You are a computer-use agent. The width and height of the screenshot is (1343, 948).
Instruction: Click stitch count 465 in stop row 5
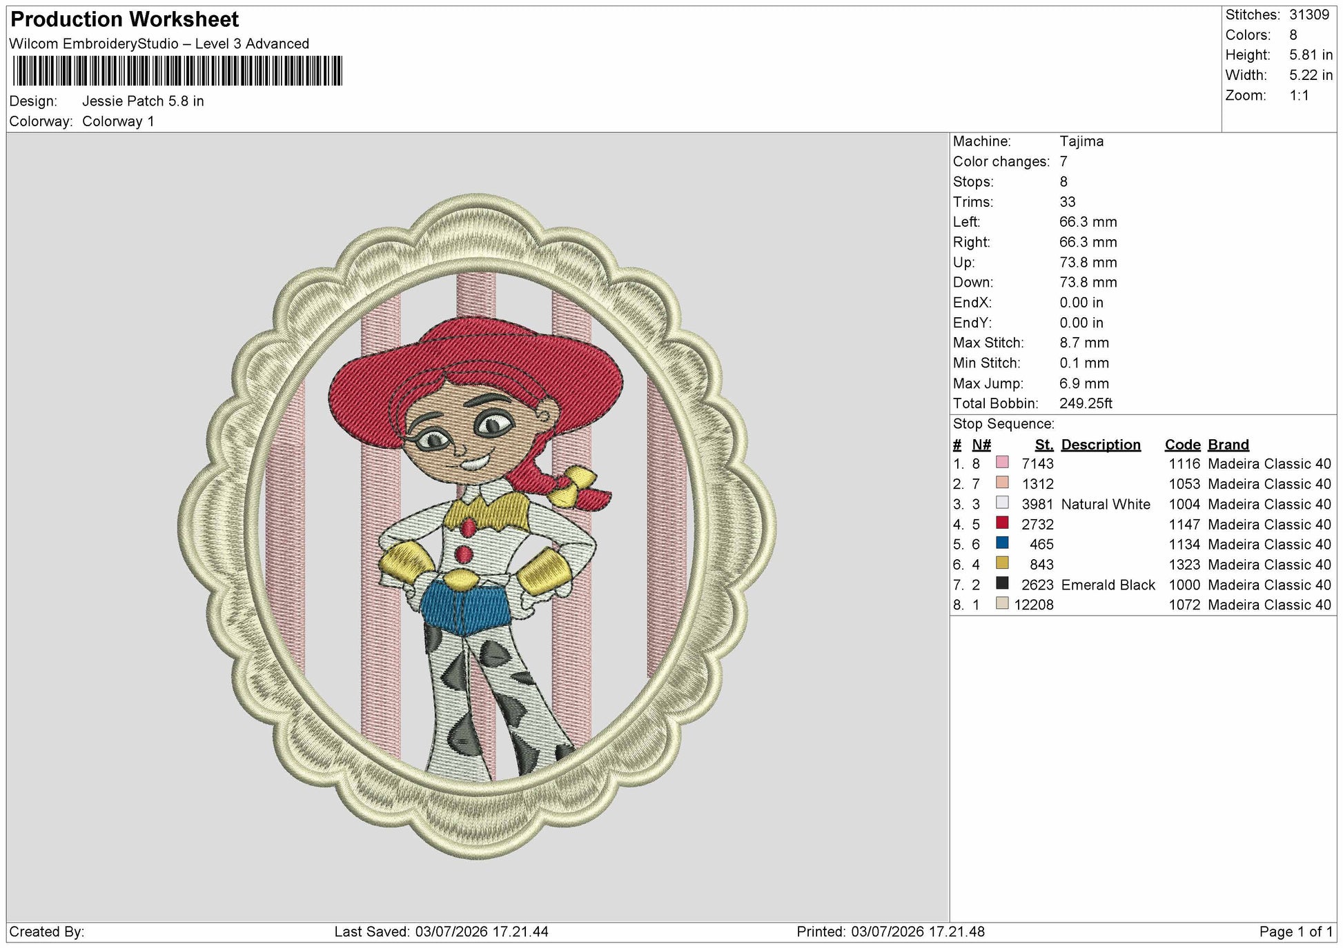click(x=1041, y=544)
